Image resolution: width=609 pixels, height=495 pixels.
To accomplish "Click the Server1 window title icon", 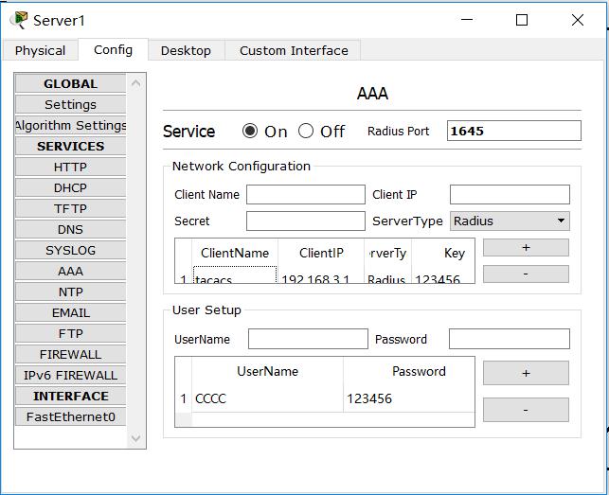I will coord(19,20).
